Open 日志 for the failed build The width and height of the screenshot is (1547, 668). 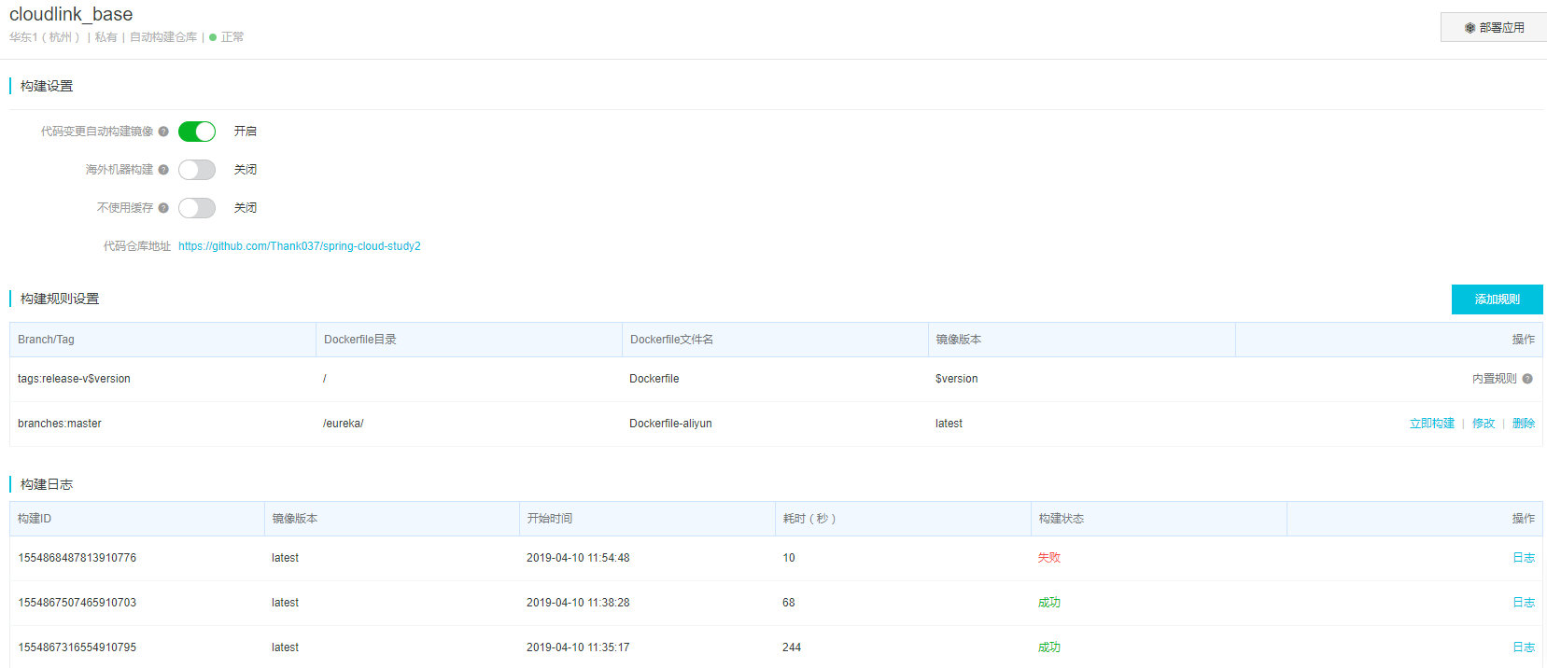(x=1523, y=558)
